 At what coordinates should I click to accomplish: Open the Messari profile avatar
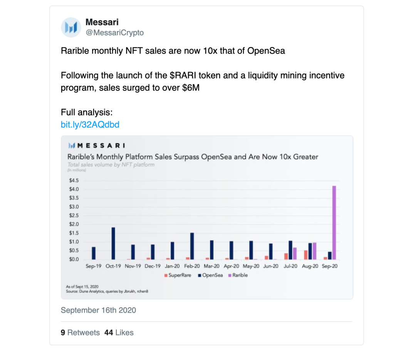pyautogui.click(x=71, y=27)
